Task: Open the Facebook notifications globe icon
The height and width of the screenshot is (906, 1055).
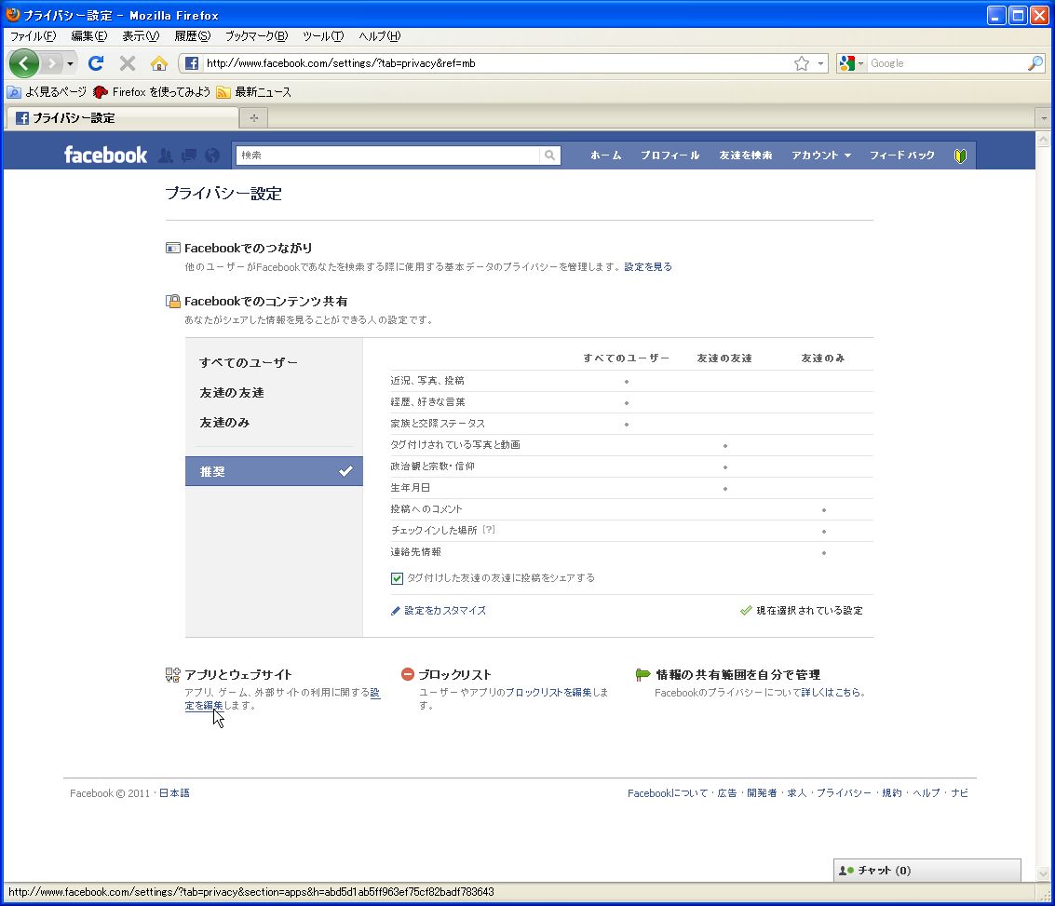Action: tap(212, 156)
